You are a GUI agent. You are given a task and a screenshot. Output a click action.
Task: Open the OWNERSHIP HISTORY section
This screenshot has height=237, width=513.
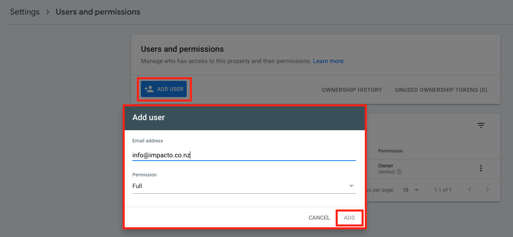[352, 90]
